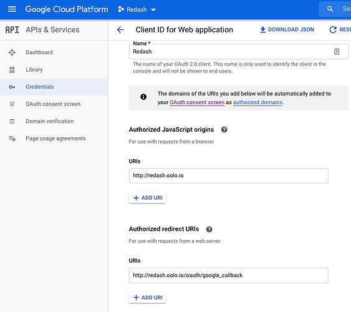Image resolution: width=351 pixels, height=312 pixels.
Task: Click the Redash project dots icon
Action: pos(121,9)
